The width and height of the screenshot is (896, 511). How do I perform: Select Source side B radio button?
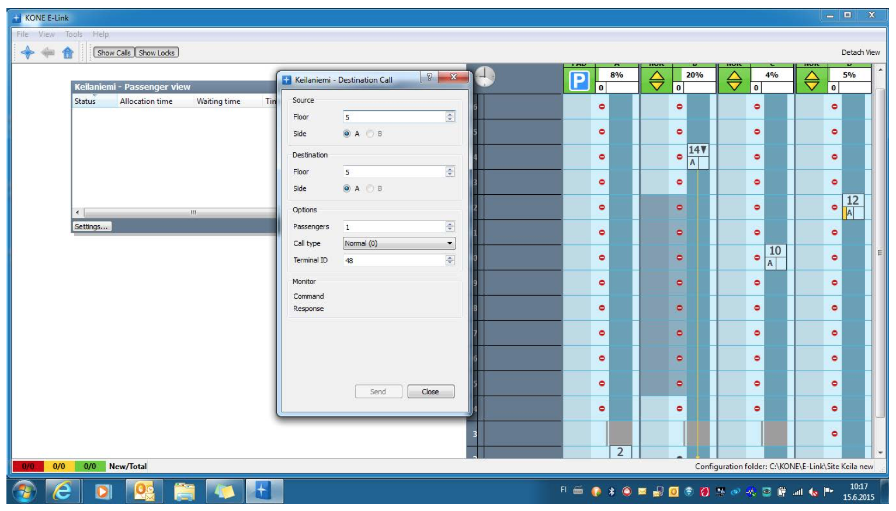pos(370,134)
